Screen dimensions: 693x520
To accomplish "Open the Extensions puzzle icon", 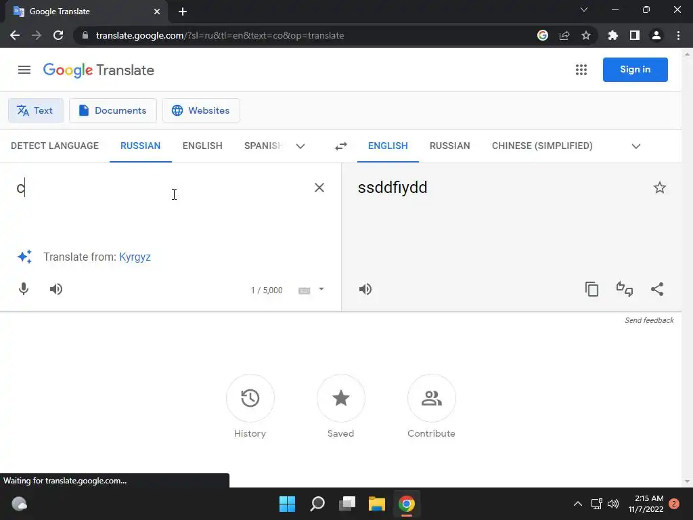I will point(613,35).
